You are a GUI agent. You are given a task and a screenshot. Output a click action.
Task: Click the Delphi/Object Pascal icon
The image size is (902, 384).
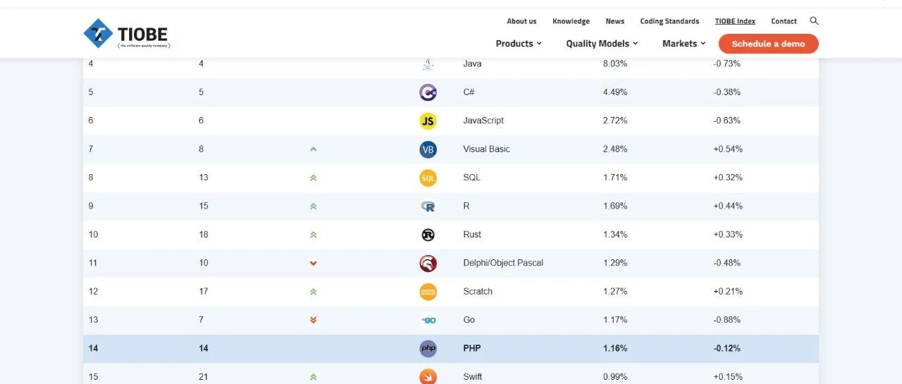tap(428, 264)
